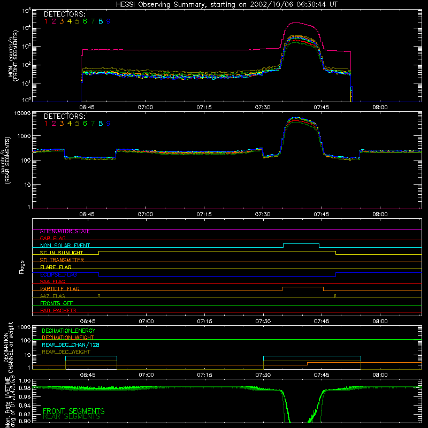Click the 0.98 tick on livetime axis
The image size is (428, 428).
pyautogui.click(x=25, y=388)
